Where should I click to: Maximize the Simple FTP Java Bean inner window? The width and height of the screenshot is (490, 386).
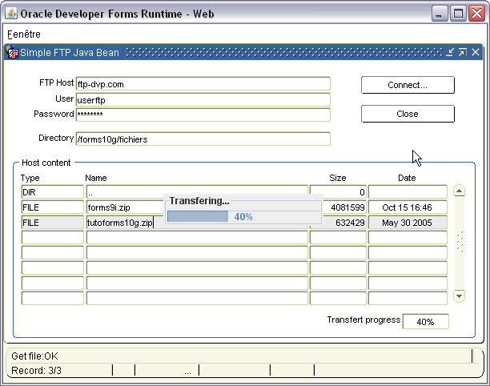463,52
